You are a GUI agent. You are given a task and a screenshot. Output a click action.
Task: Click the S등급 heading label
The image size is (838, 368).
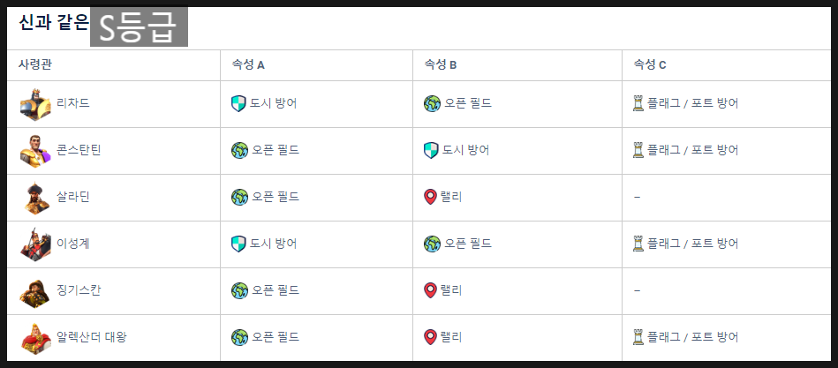[139, 26]
